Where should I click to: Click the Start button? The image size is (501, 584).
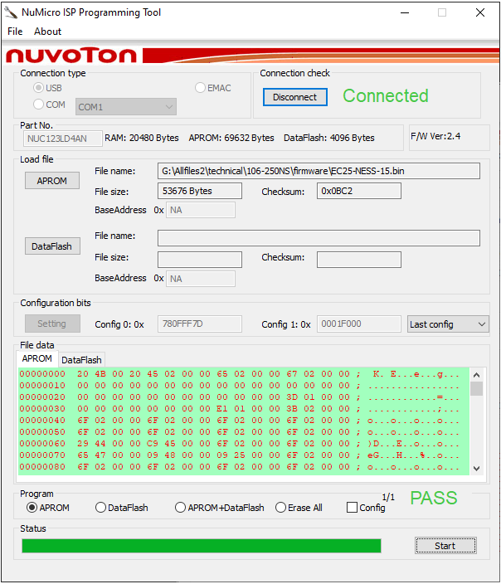pos(445,546)
